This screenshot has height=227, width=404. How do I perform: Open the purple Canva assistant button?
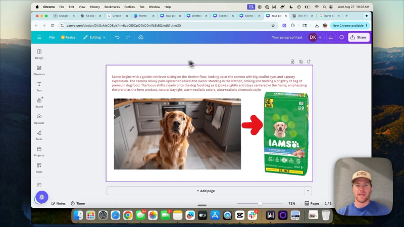(42, 197)
